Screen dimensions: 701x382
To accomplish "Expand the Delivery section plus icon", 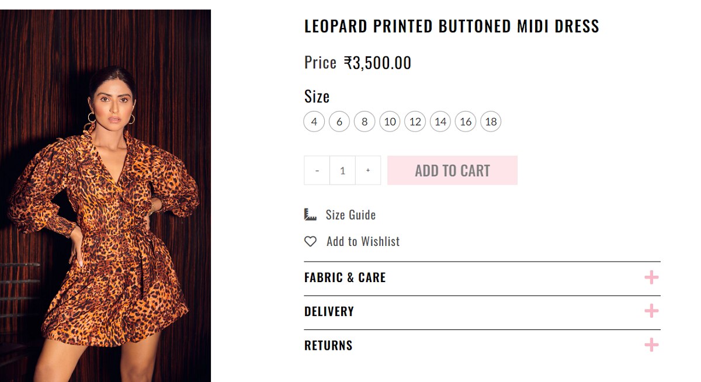I will [x=651, y=311].
